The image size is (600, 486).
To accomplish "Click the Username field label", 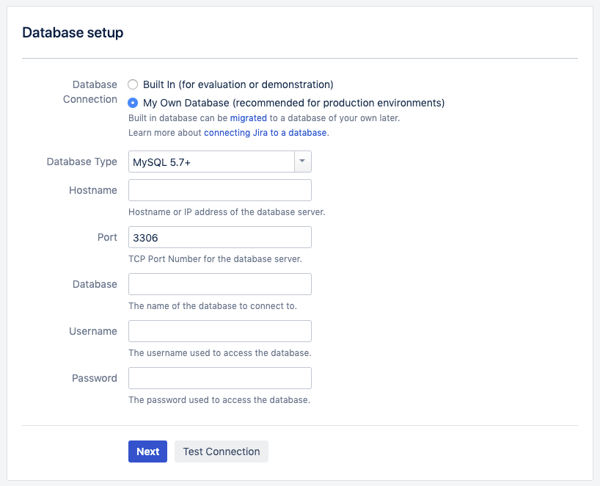I will pos(93,331).
